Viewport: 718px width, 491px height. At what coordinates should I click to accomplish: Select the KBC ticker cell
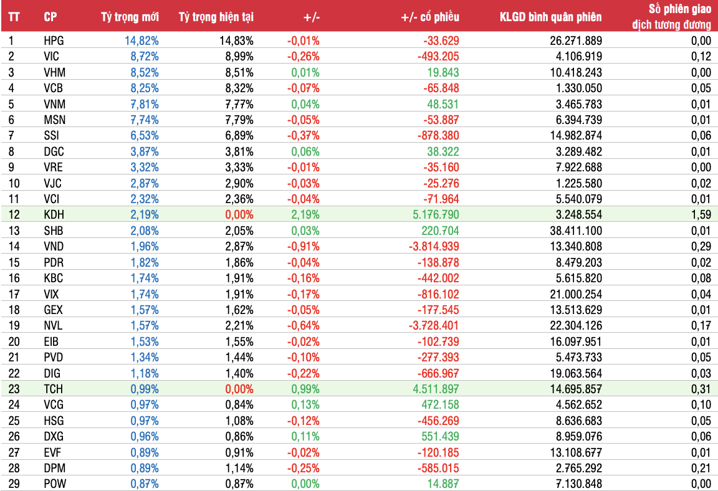point(53,278)
